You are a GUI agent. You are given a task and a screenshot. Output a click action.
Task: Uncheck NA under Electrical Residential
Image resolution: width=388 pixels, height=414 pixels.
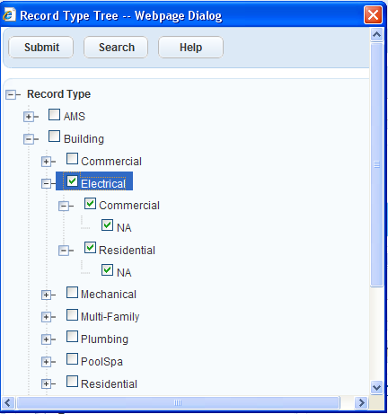coord(107,269)
